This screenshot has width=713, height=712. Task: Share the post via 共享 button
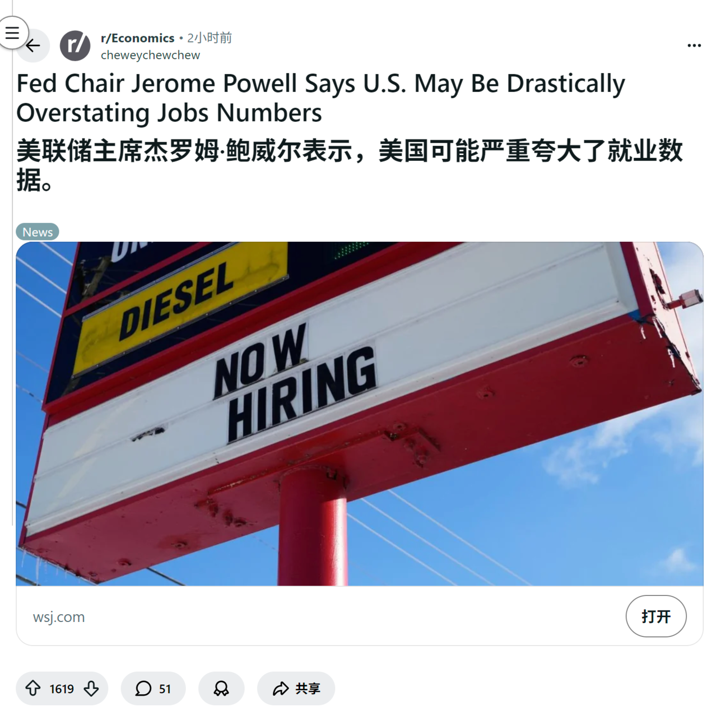point(296,688)
